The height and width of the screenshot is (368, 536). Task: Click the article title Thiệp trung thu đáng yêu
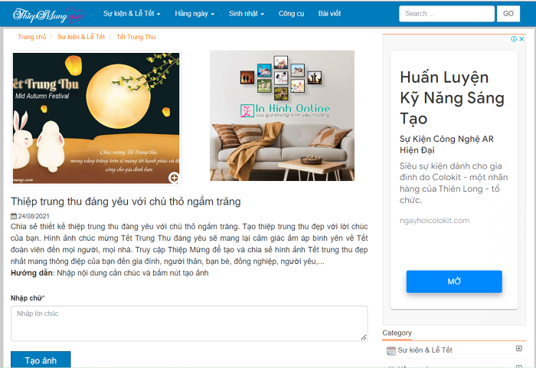[x=126, y=202]
